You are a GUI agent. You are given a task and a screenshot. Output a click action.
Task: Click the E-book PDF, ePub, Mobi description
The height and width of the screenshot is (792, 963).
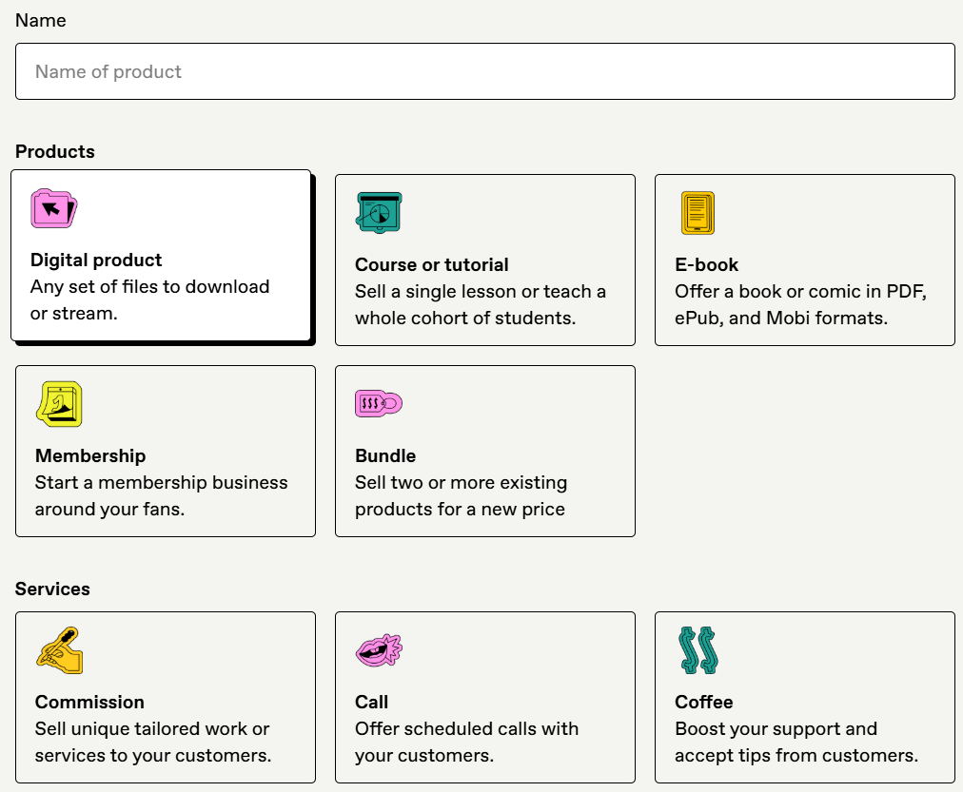click(x=800, y=305)
